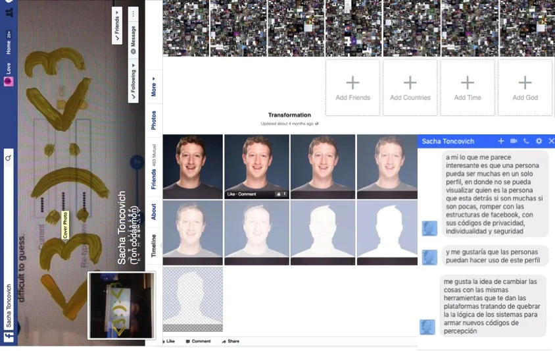
Task: Click the plus icon above Add Friends
Action: (x=352, y=83)
